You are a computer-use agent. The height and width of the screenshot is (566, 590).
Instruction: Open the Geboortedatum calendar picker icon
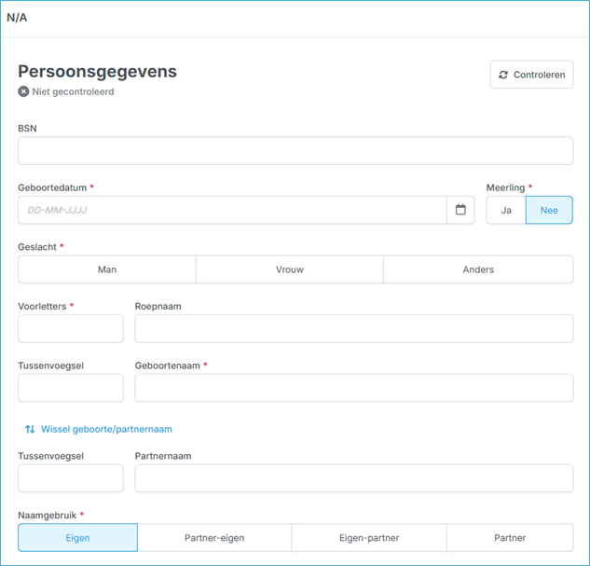click(460, 210)
